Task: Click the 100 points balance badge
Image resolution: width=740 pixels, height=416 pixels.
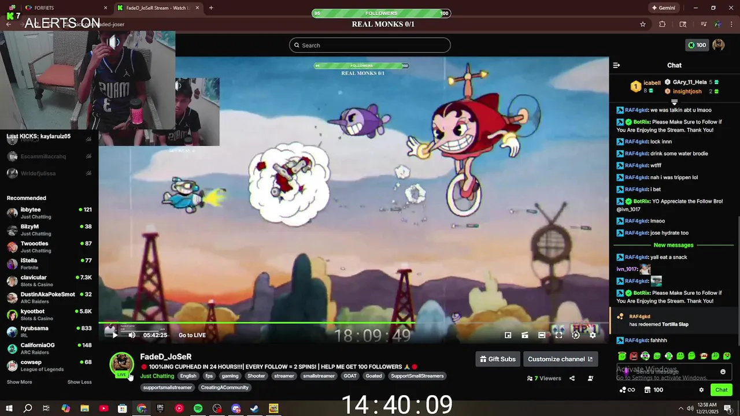Action: point(697,45)
